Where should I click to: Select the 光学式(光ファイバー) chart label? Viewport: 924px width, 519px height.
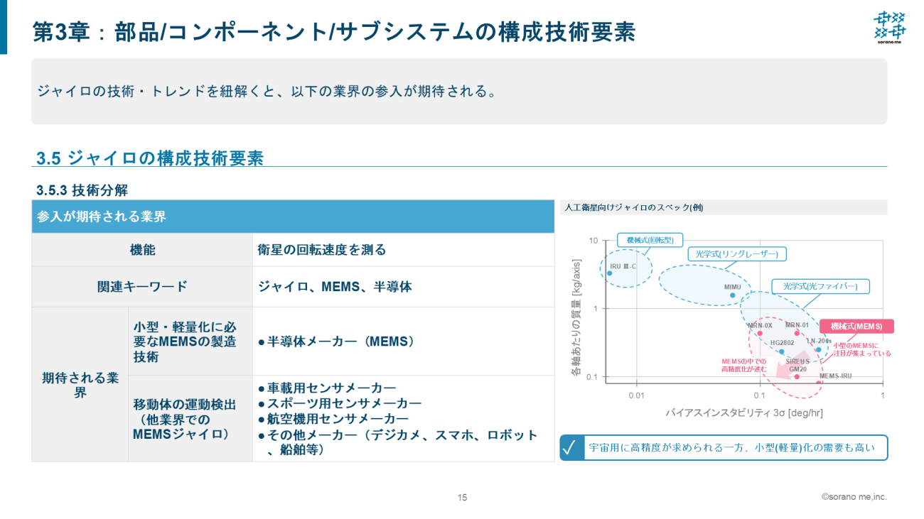coord(821,286)
